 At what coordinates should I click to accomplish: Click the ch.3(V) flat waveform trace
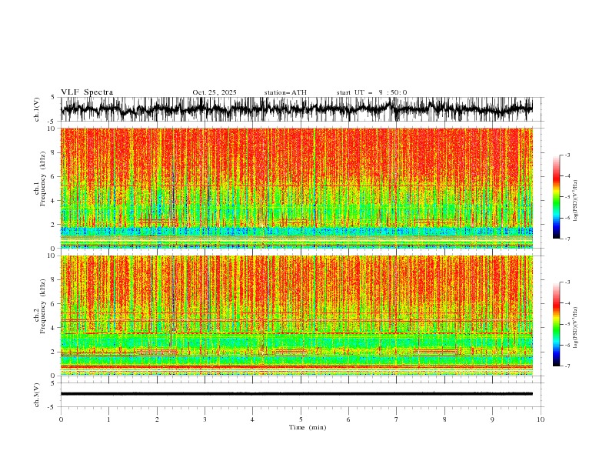[x=297, y=394]
